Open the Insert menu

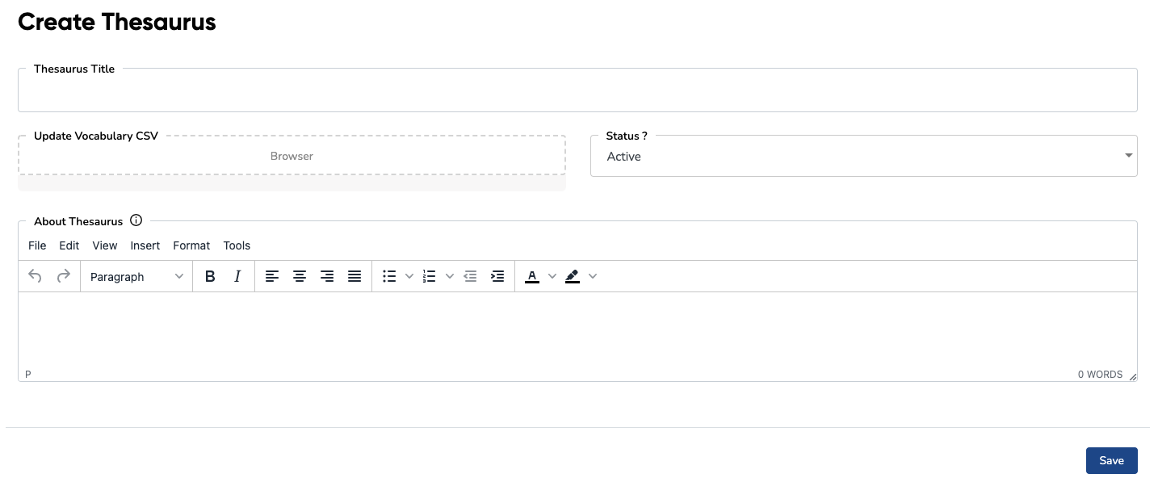pos(145,245)
